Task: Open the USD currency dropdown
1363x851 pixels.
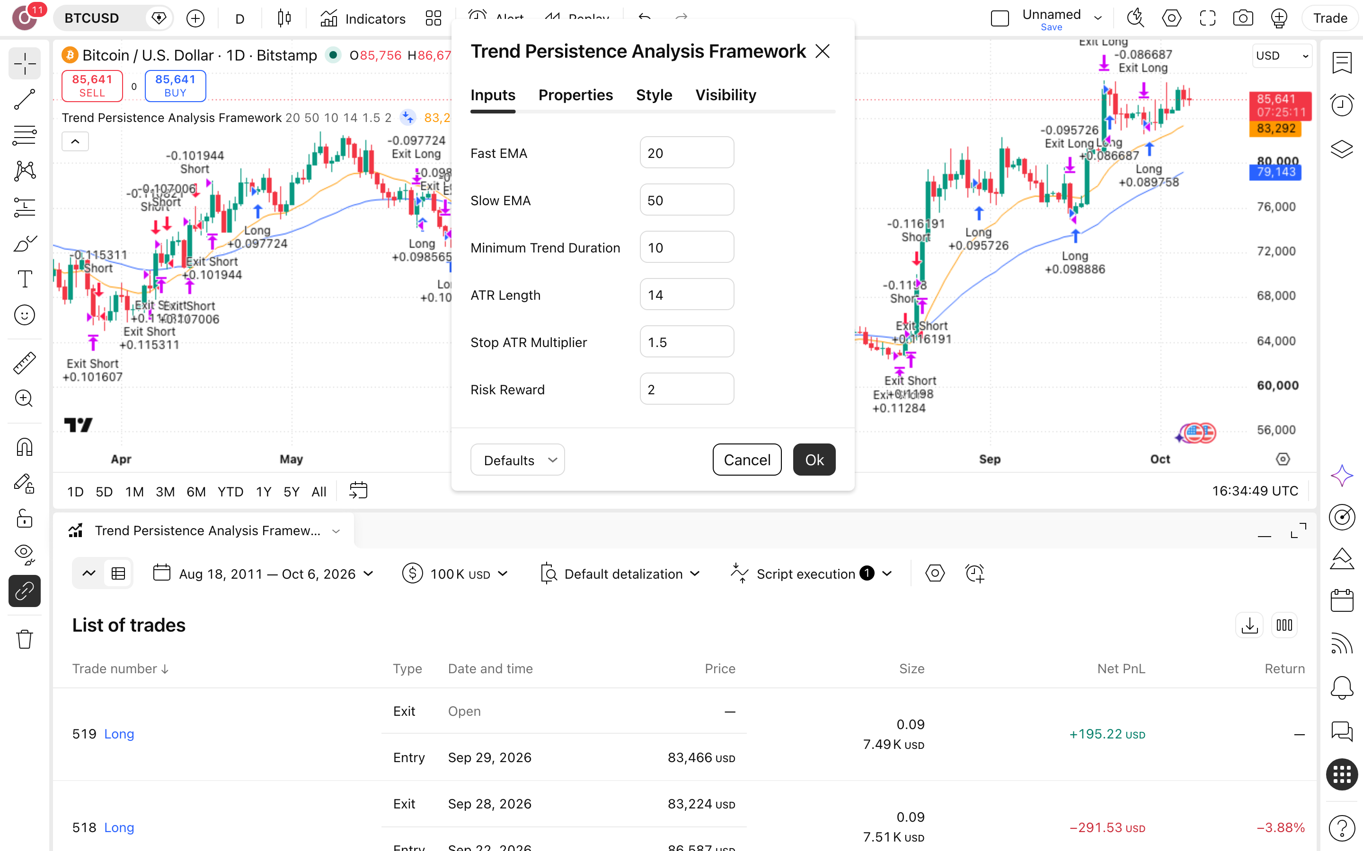Action: [1282, 56]
